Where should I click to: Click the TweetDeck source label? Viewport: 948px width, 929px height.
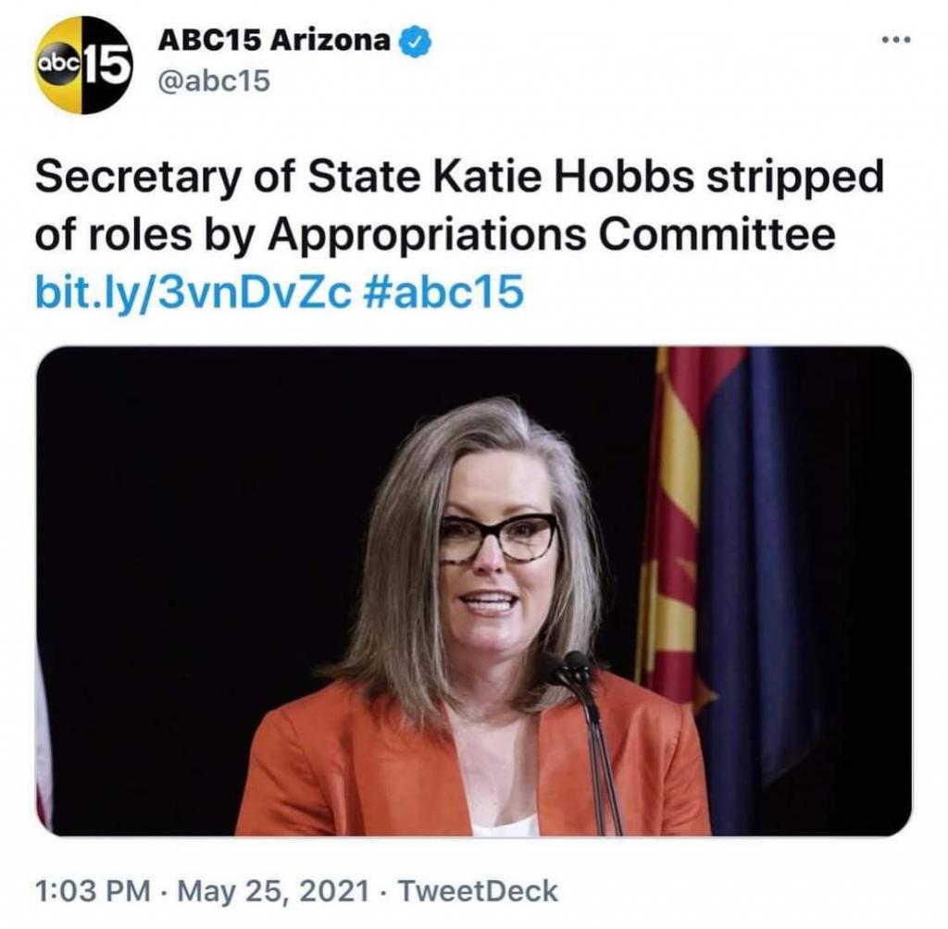tap(478, 891)
